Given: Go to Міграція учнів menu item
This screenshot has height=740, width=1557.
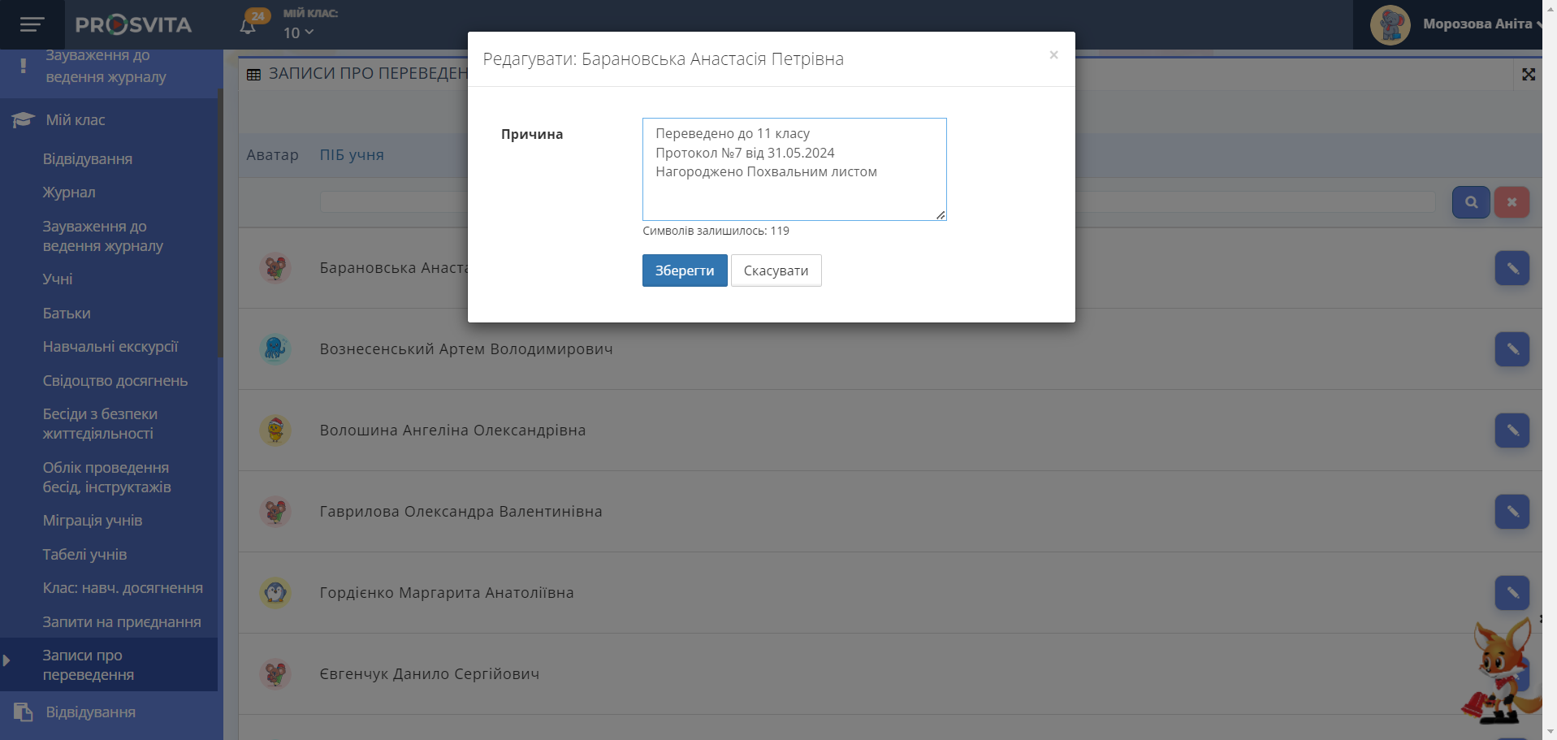Looking at the screenshot, I should [x=93, y=521].
